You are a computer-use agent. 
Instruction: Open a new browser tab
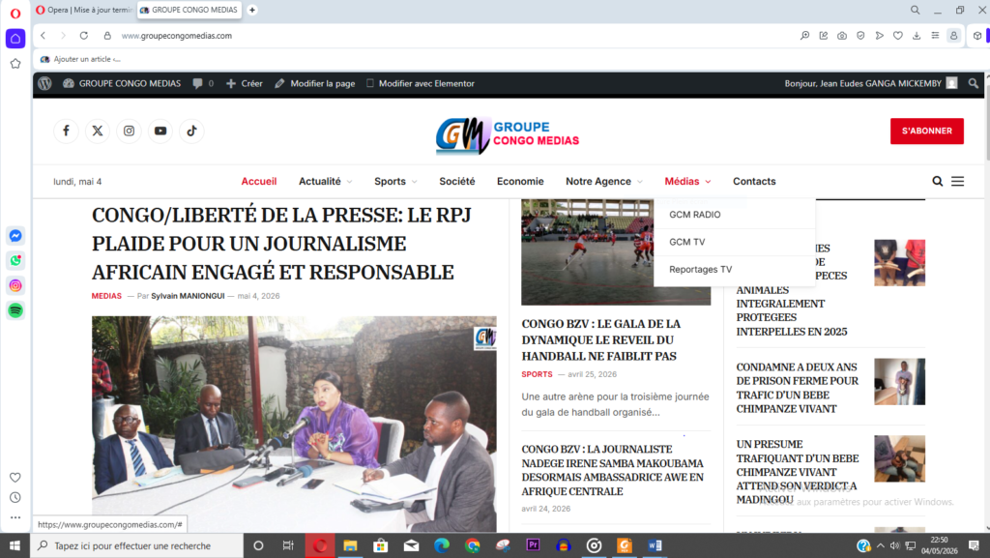click(252, 10)
